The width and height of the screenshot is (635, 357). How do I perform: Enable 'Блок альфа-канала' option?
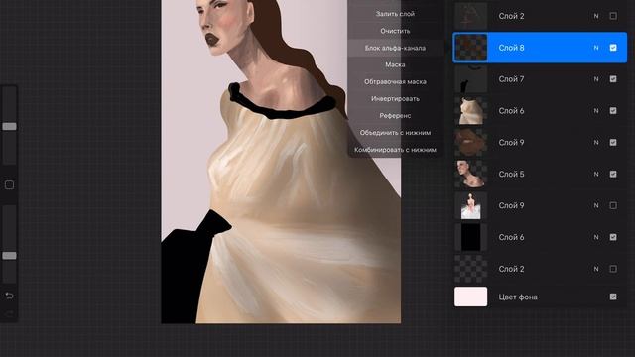click(395, 48)
